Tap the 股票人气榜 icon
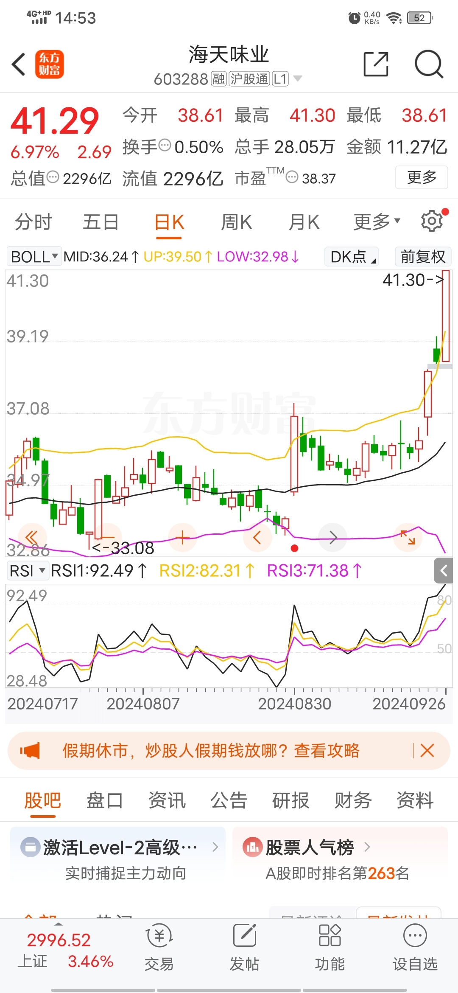Screen dimensions: 458x993 click(x=252, y=847)
